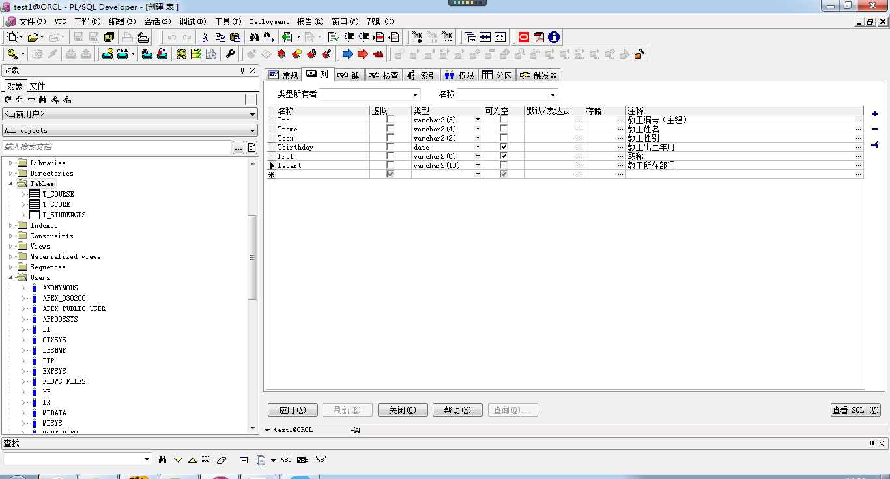Toggle nullable checkbox for Tbirthday column
890x479 pixels.
pos(504,147)
